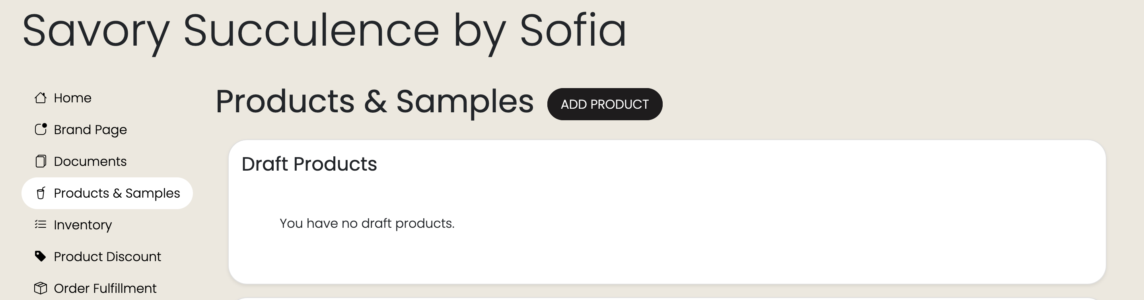The width and height of the screenshot is (1144, 300).
Task: Click the Draft Products panel area
Action: pos(667,212)
